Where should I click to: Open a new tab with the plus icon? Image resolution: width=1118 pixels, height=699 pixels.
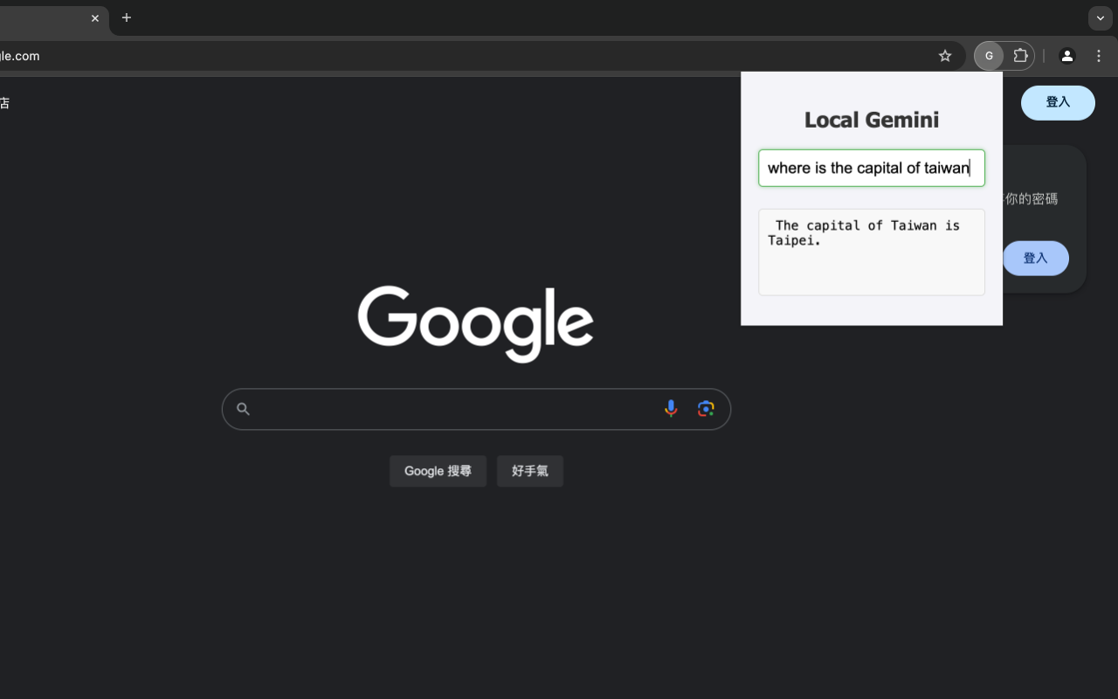point(127,17)
